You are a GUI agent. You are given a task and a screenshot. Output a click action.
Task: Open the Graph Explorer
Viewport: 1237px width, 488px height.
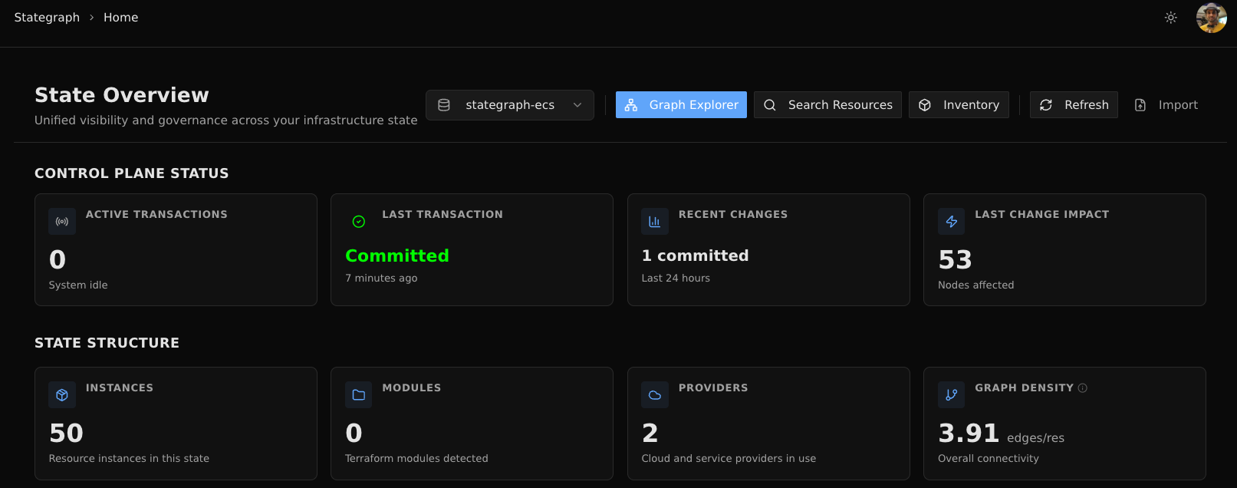point(681,105)
